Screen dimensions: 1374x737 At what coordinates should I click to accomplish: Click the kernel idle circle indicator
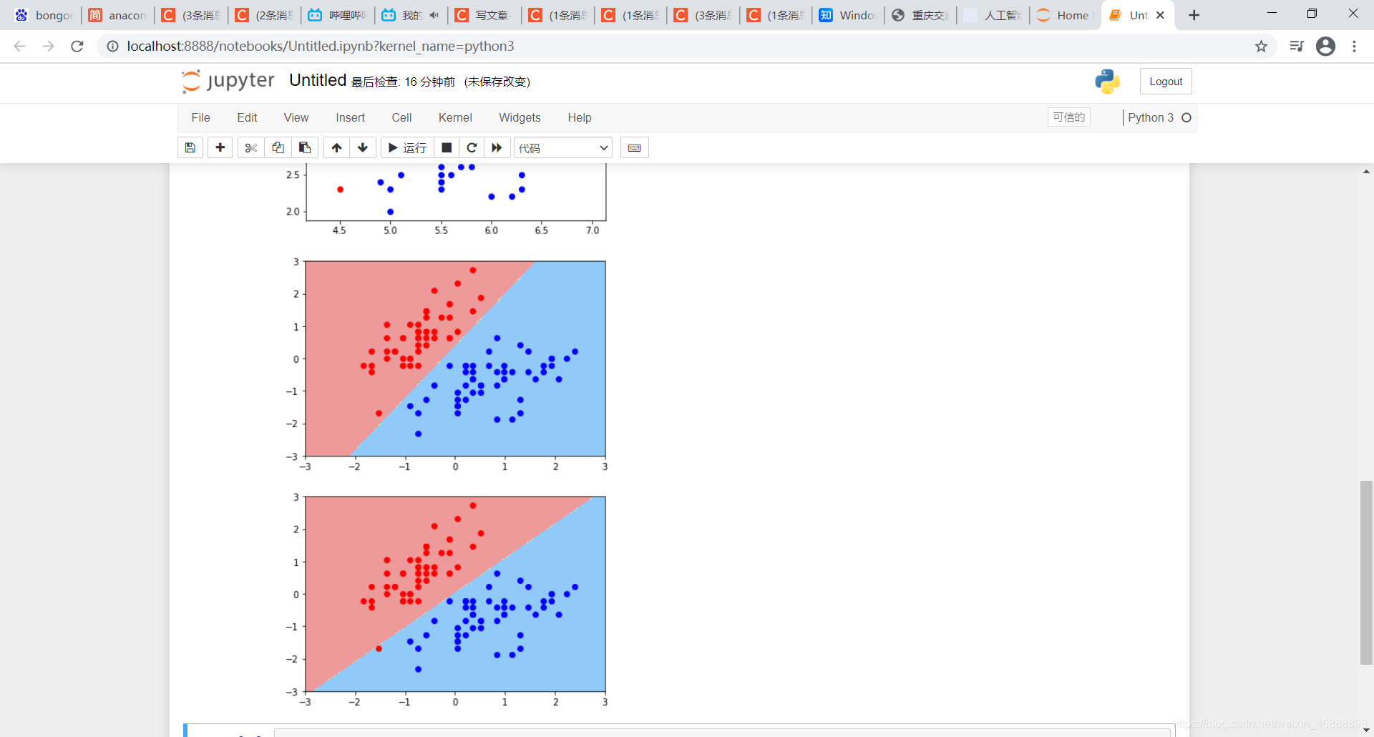click(x=1187, y=117)
